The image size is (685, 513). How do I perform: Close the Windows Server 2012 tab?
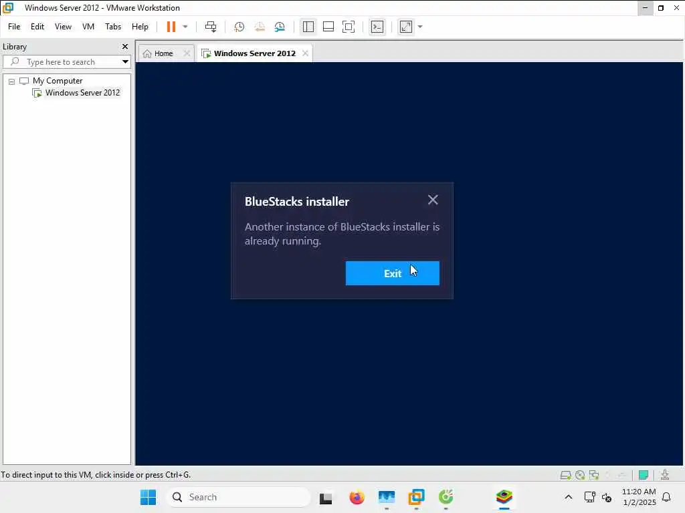pos(305,53)
